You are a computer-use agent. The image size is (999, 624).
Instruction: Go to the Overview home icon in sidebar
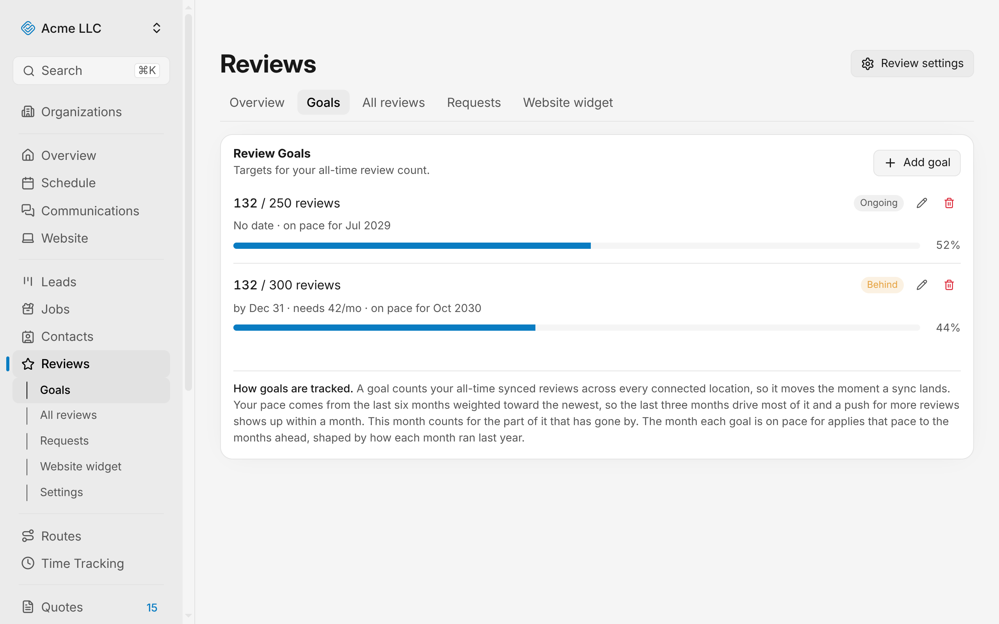point(28,155)
